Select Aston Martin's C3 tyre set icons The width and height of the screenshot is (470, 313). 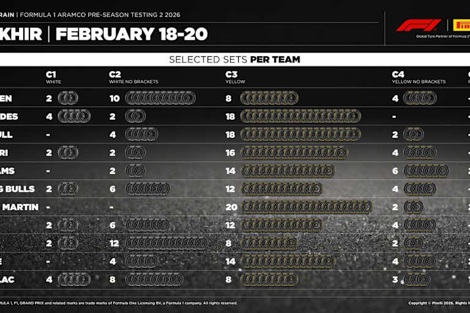coord(306,207)
